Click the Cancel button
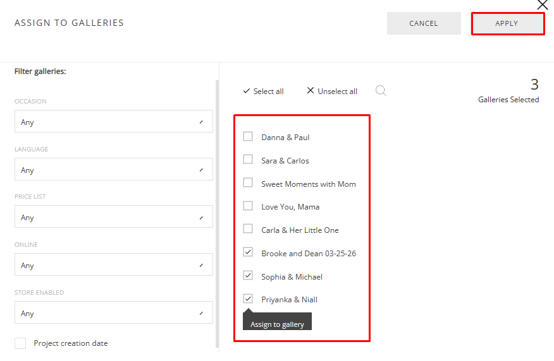Viewport: 554px width, 361px height. (x=423, y=23)
